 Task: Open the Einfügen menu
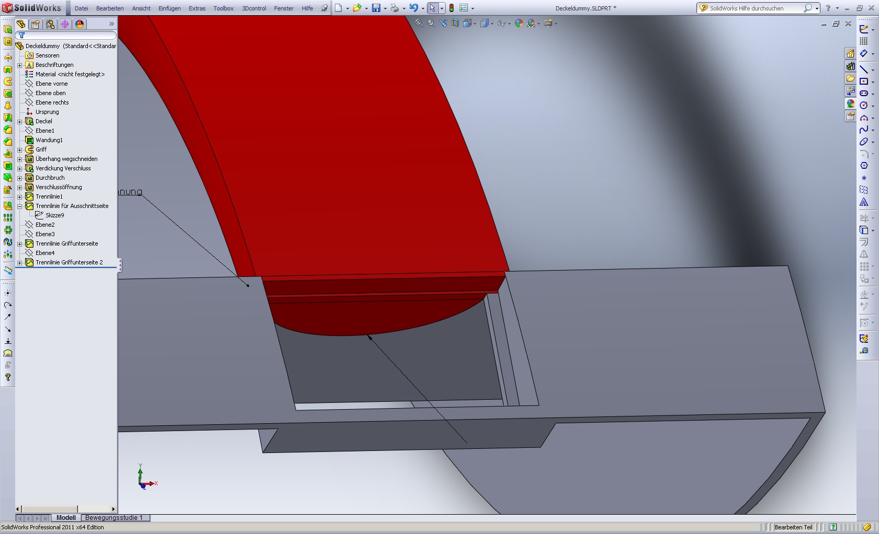pos(170,8)
